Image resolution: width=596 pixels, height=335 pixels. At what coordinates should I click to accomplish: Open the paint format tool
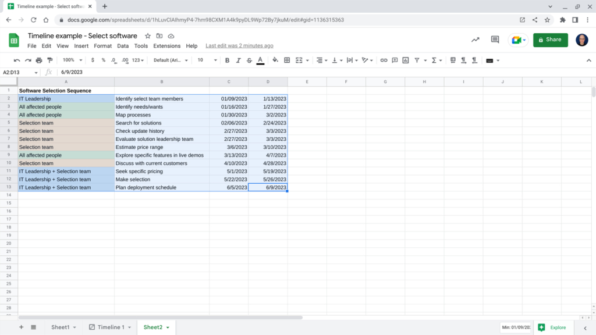point(50,60)
